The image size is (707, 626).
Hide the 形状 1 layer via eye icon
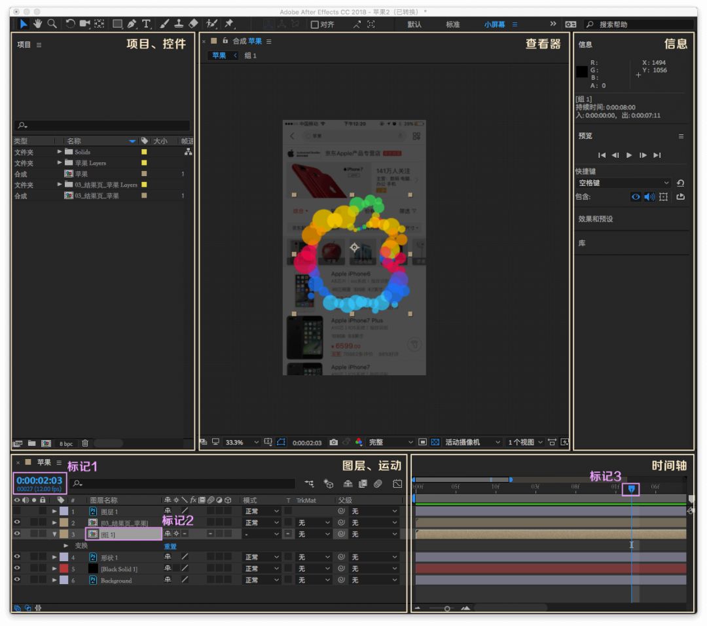[17, 557]
